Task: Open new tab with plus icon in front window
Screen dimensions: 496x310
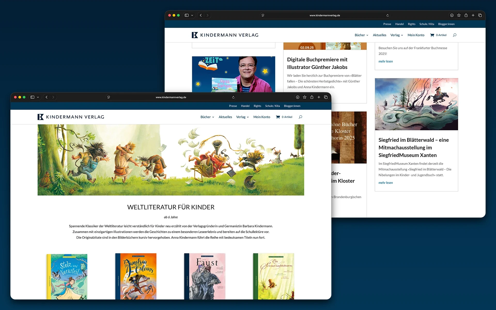Action: [319, 97]
